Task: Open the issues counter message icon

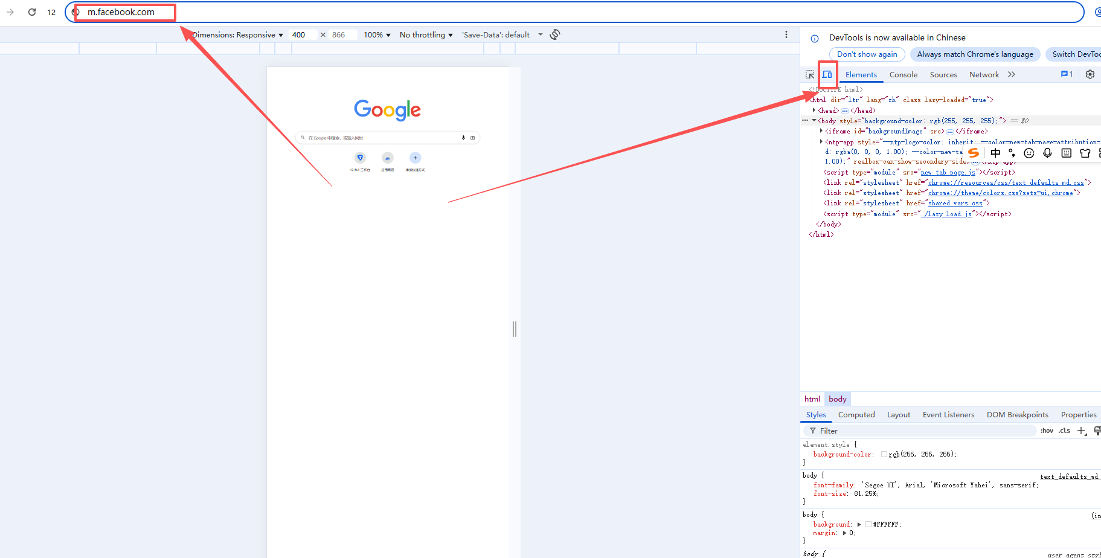Action: point(1067,74)
